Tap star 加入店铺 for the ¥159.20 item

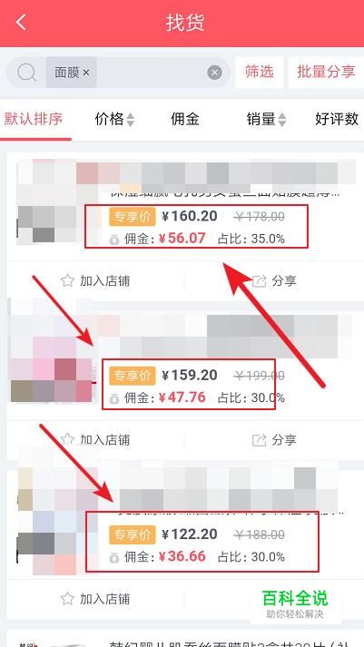pyautogui.click(x=67, y=440)
